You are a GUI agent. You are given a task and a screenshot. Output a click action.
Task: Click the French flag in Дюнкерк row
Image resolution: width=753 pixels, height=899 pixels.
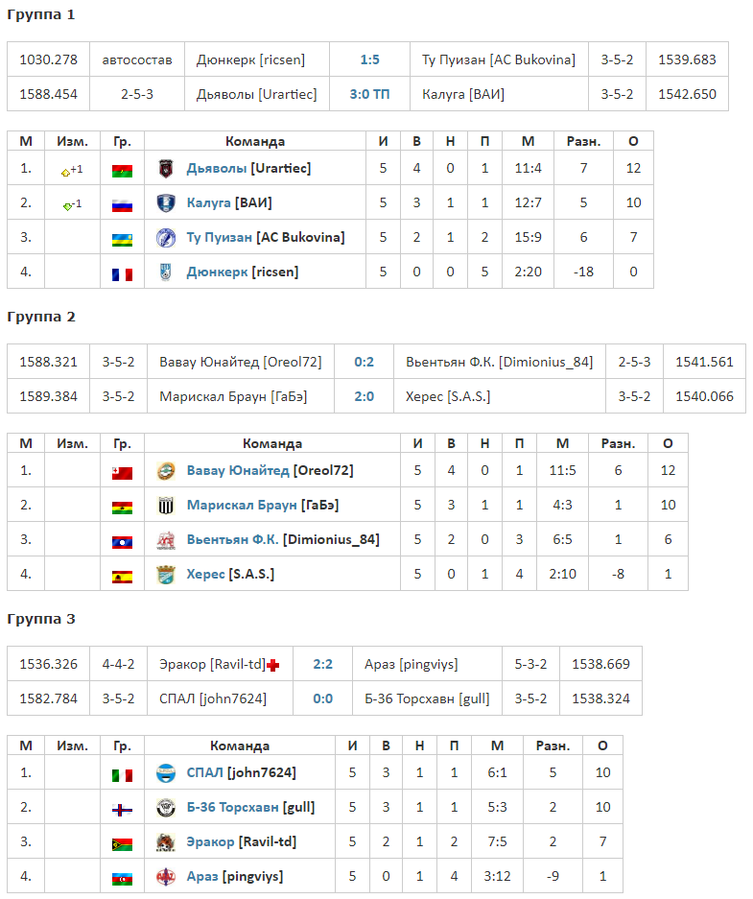point(122,274)
